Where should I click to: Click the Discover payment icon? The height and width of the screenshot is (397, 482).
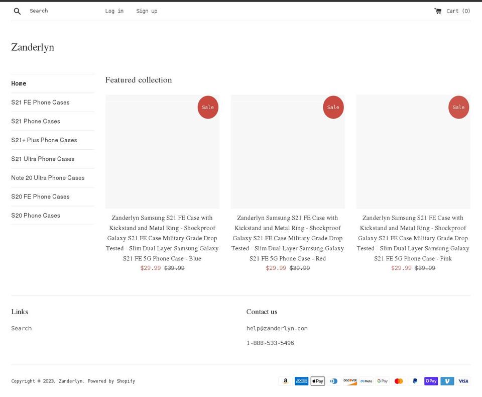coord(350,381)
